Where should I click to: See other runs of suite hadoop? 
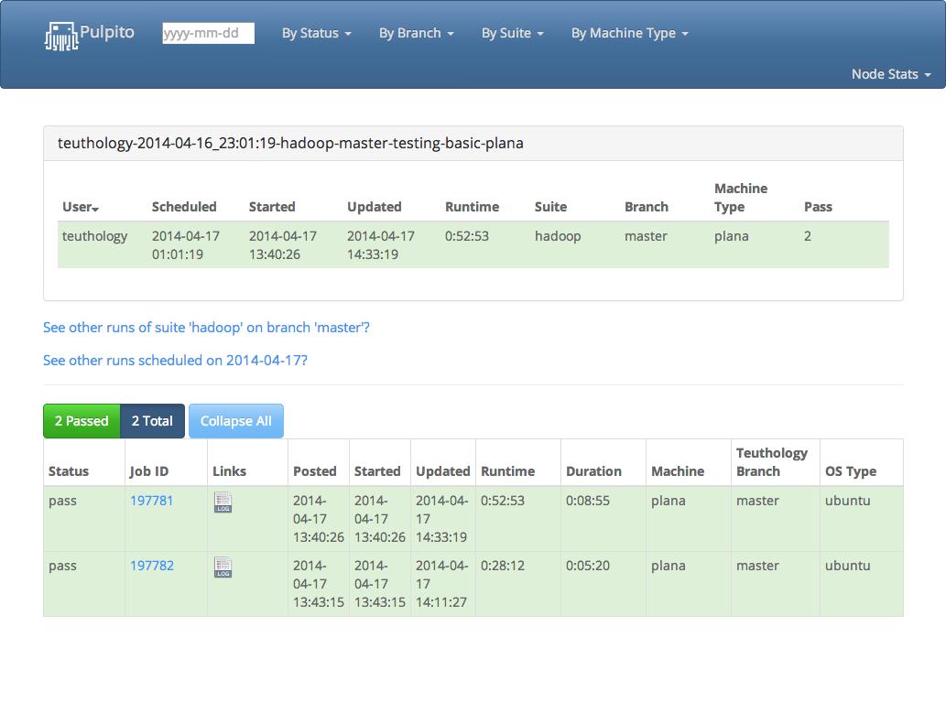tap(206, 328)
